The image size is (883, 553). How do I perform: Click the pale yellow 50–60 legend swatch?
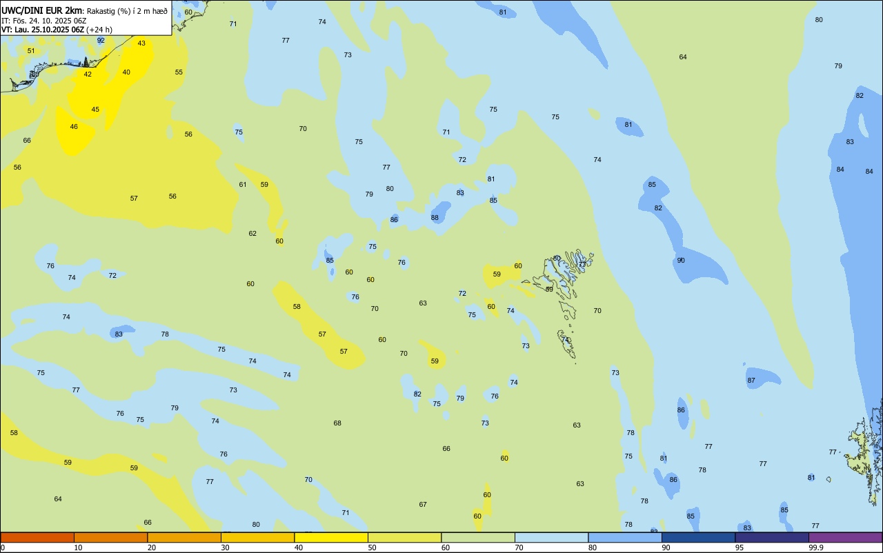pos(404,537)
